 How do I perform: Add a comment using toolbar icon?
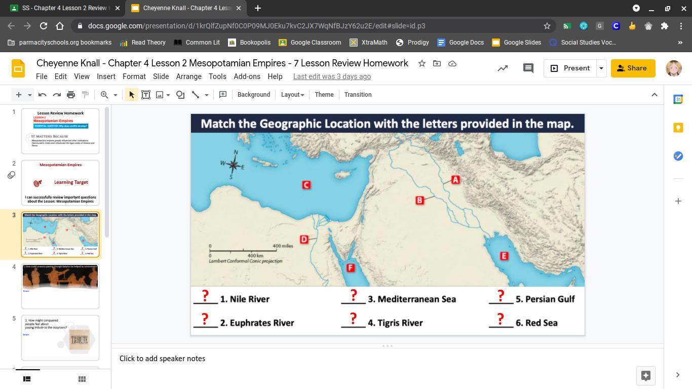click(222, 95)
